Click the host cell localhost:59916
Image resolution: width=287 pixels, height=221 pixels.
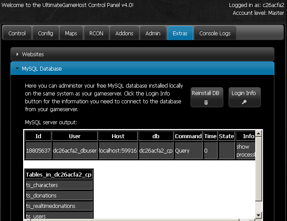118,150
